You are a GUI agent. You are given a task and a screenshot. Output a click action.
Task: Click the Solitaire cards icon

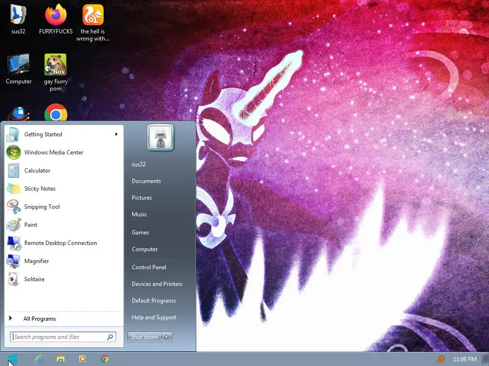[13, 279]
